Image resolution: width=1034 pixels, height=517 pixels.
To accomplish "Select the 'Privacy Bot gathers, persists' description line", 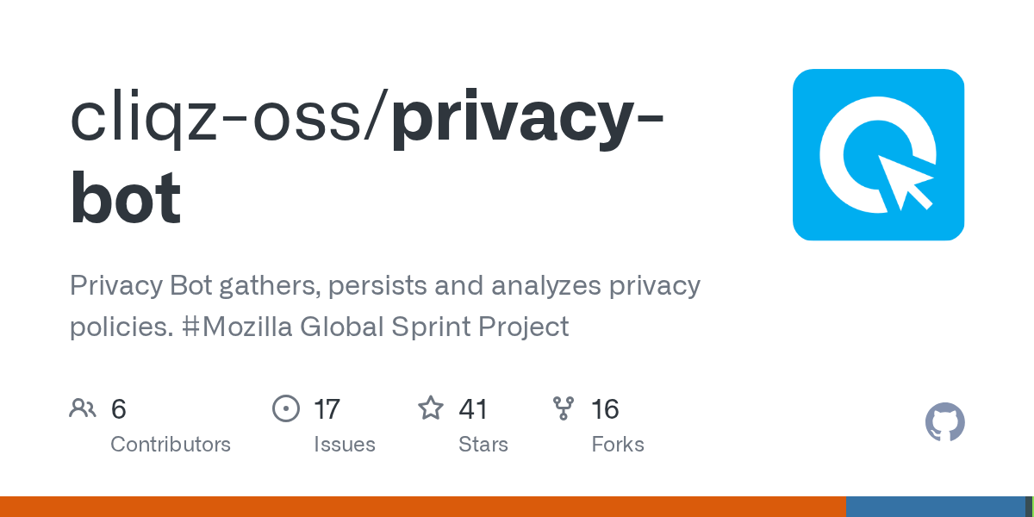I will click(x=385, y=285).
